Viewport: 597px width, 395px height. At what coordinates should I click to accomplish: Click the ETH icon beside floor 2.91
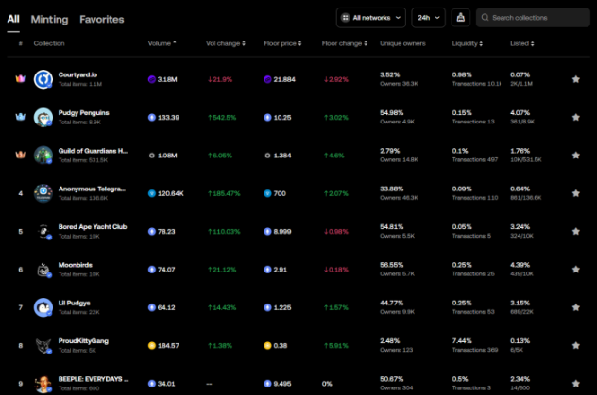[x=267, y=270]
